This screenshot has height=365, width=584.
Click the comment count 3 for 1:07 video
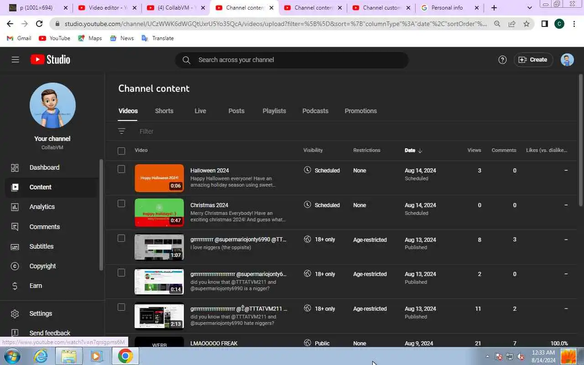(515, 240)
